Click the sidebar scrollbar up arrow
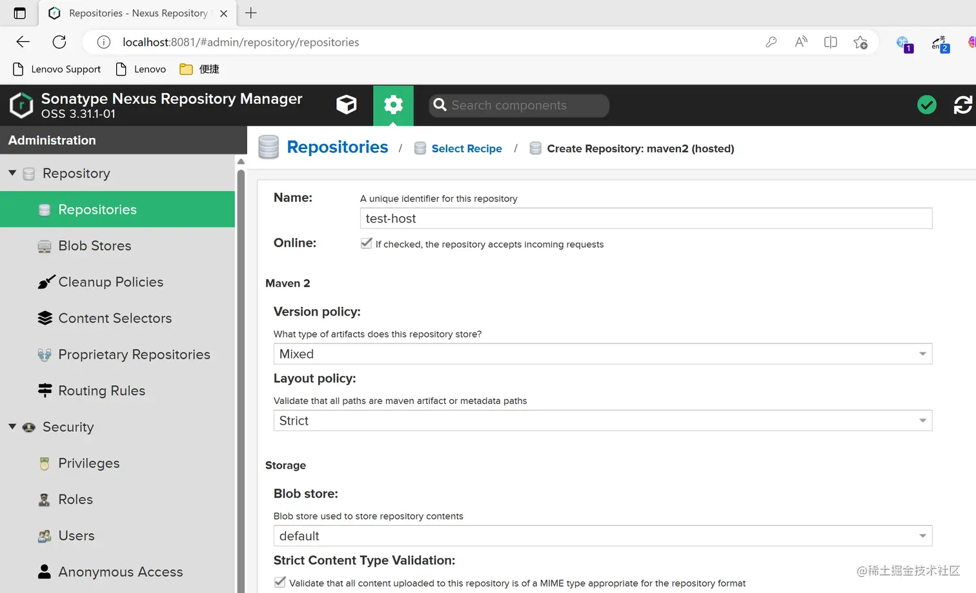Screen dimensions: 976x593 point(241,161)
